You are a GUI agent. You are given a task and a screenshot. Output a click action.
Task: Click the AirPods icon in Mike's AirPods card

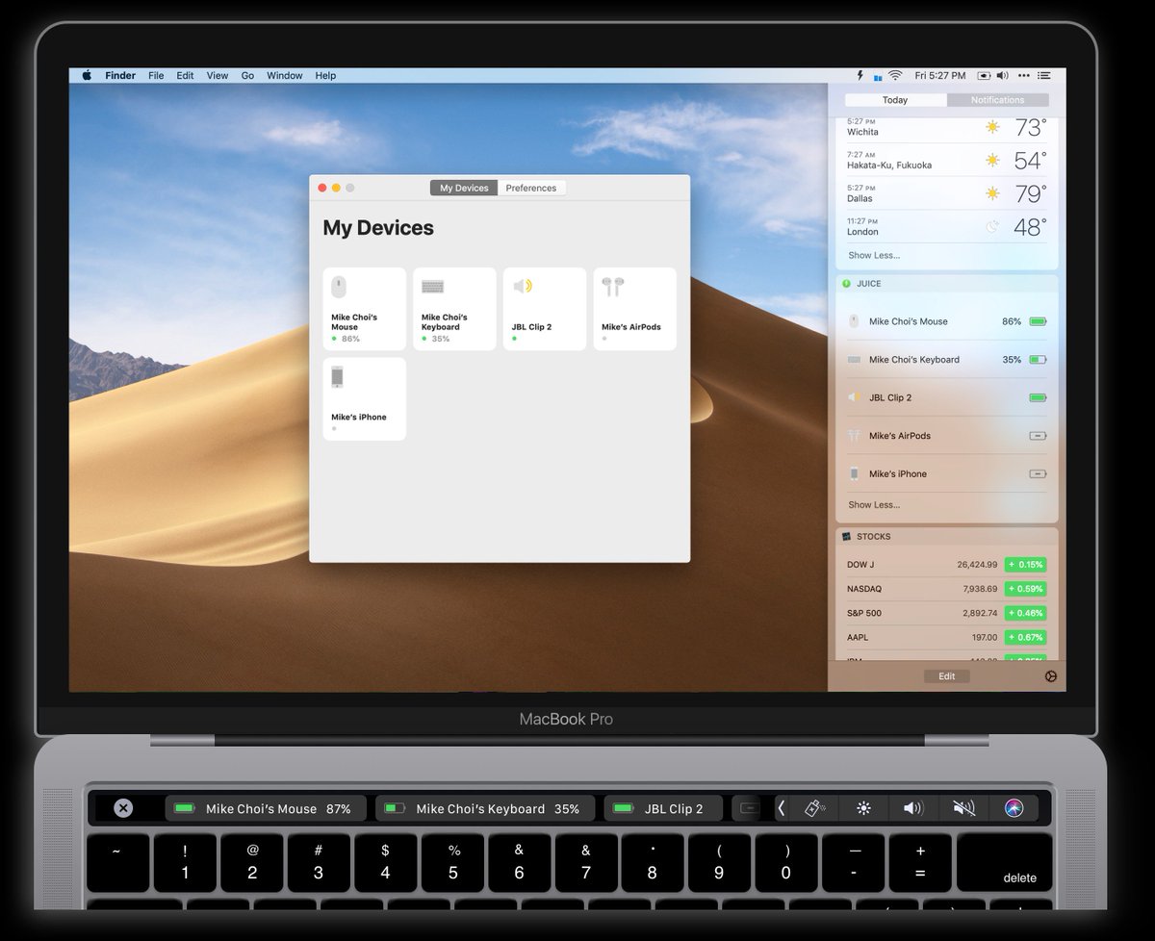tap(612, 286)
